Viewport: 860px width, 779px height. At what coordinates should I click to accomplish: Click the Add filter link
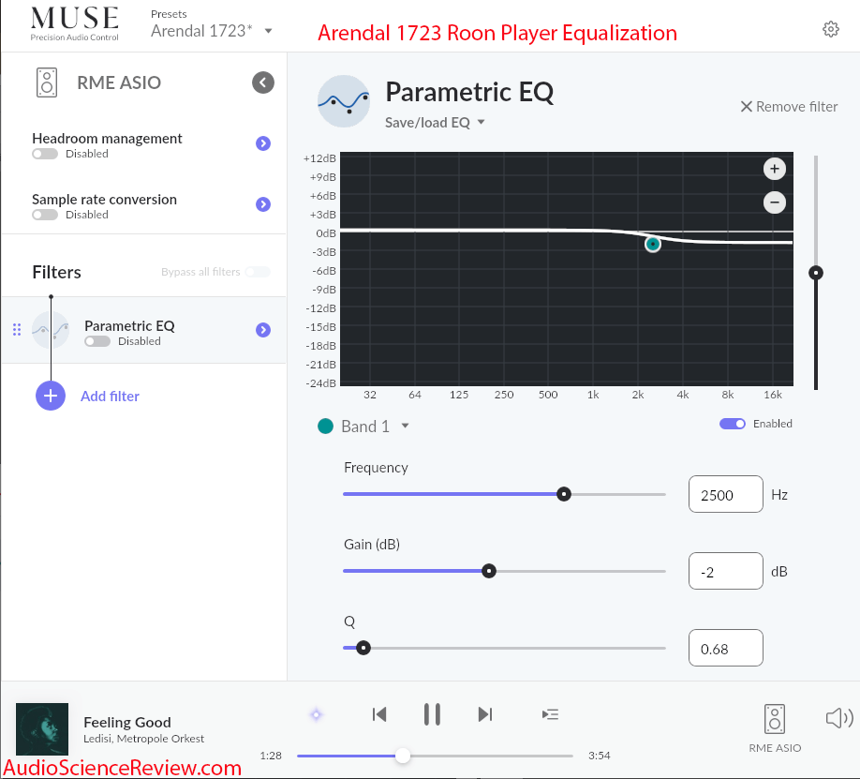point(110,397)
